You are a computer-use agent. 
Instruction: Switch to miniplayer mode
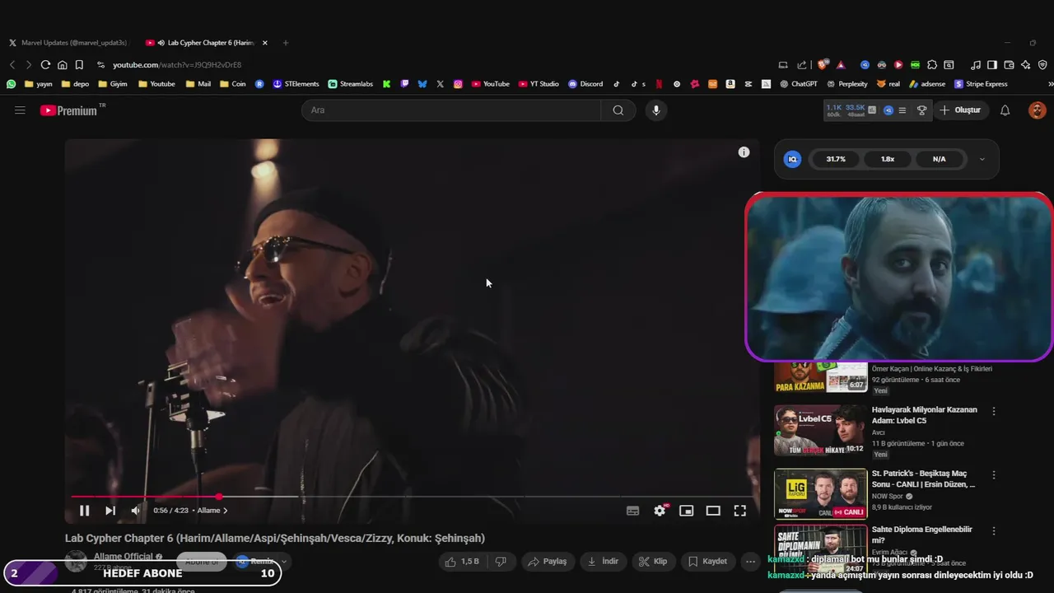(x=686, y=511)
